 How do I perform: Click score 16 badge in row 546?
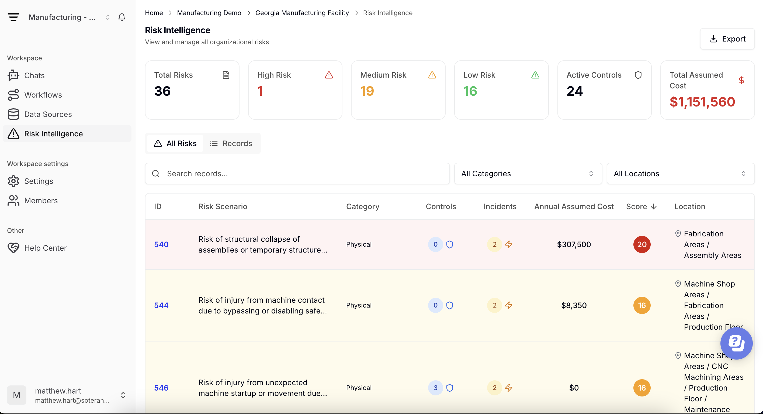pos(642,388)
